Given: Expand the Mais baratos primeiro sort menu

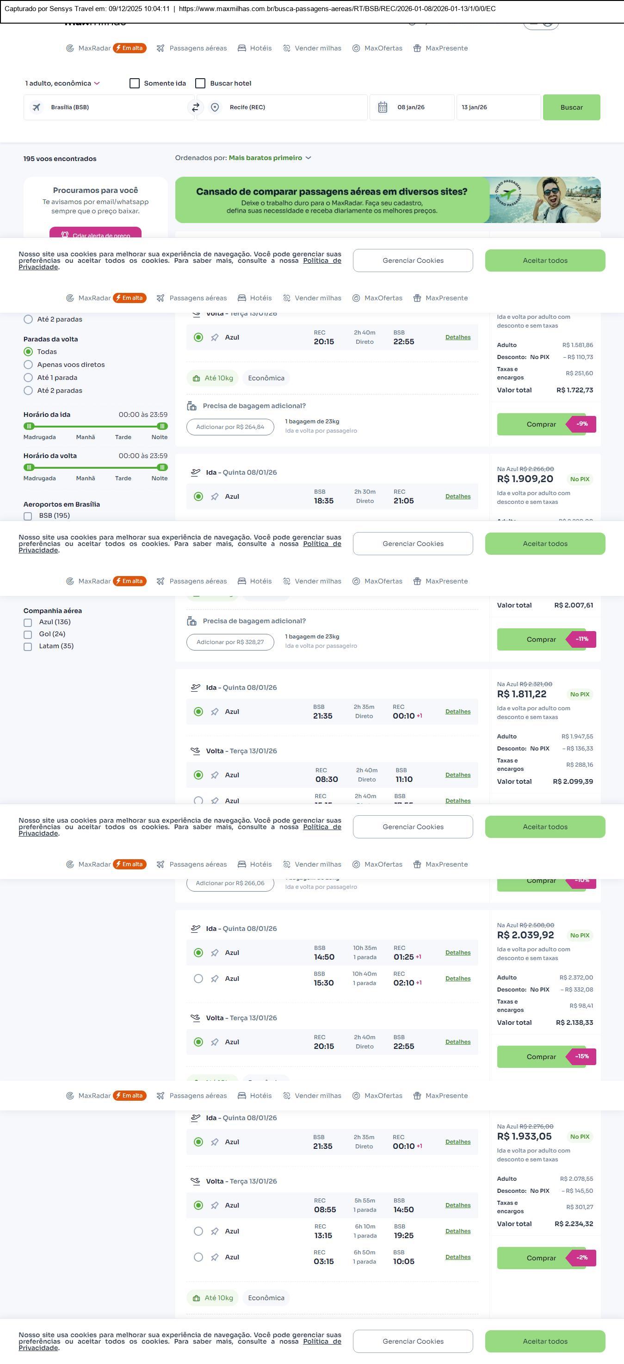Looking at the screenshot, I should coord(269,158).
